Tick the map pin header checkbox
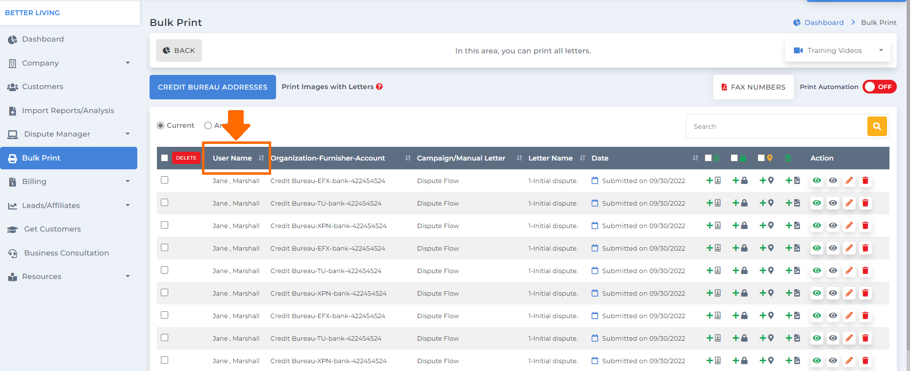Viewport: 913px width, 371px height. tap(761, 158)
